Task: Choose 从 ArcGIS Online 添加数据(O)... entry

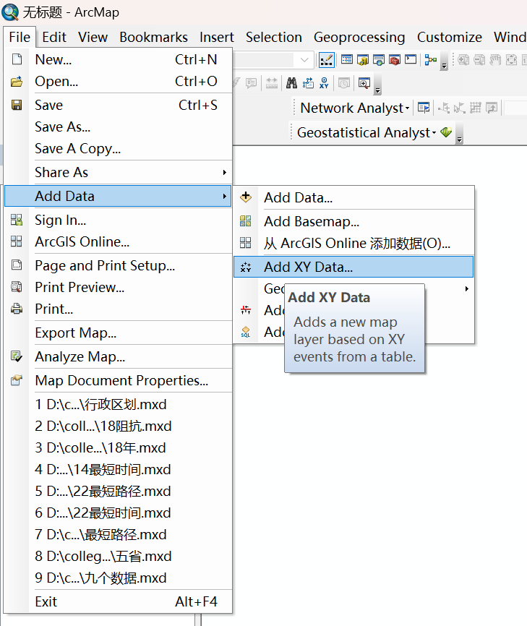Action: click(354, 243)
